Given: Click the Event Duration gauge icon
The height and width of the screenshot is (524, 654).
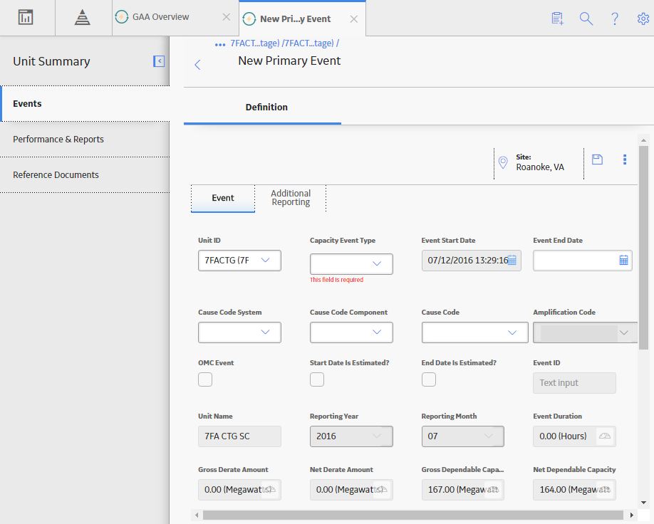Looking at the screenshot, I should (604, 436).
